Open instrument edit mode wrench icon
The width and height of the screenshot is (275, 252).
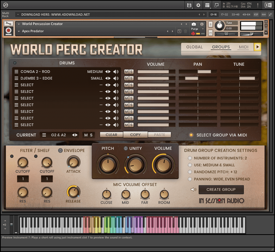[9, 23]
